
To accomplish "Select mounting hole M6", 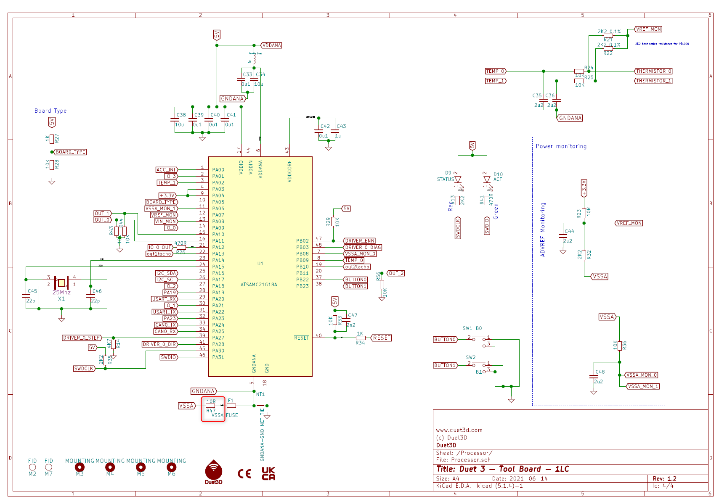I will coord(171,467).
